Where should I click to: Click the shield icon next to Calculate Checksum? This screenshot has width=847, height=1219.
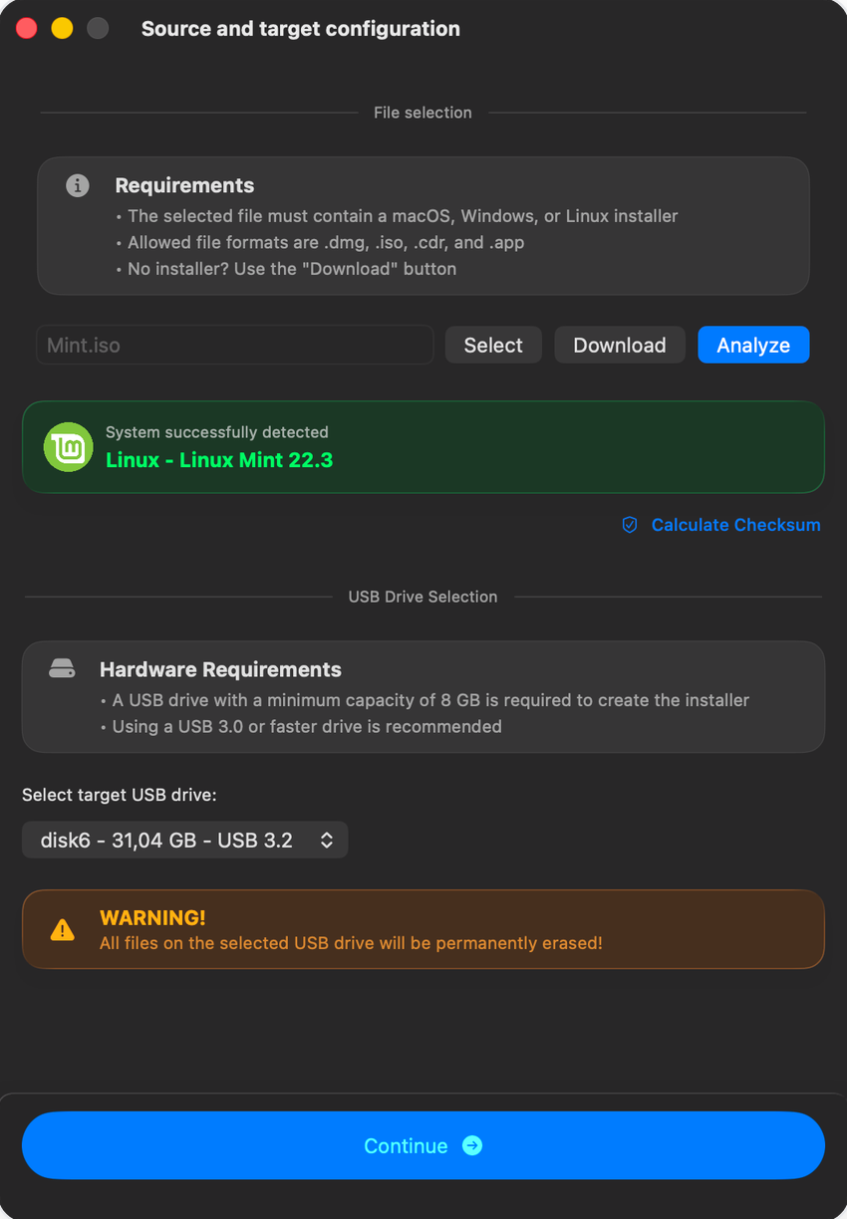coord(630,525)
